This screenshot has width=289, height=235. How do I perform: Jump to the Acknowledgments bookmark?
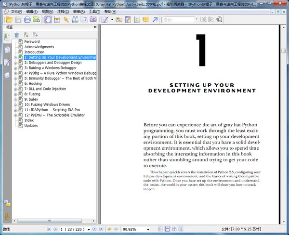point(39,47)
